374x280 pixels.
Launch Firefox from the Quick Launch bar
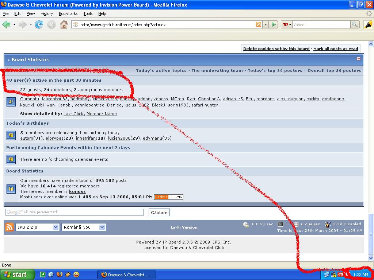pos(60,275)
